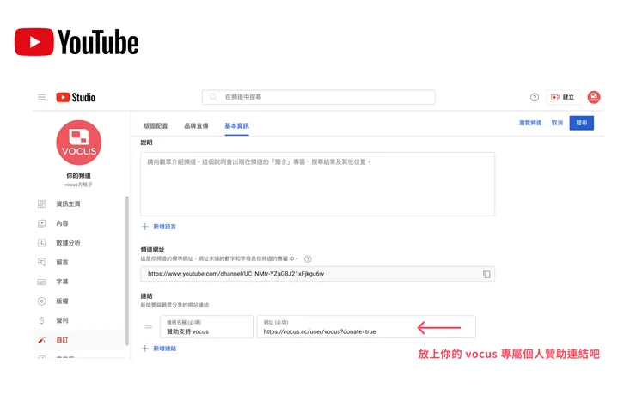Click the 說明 section heading
Image resolution: width=636 pixels, height=419 pixels.
tap(146, 143)
